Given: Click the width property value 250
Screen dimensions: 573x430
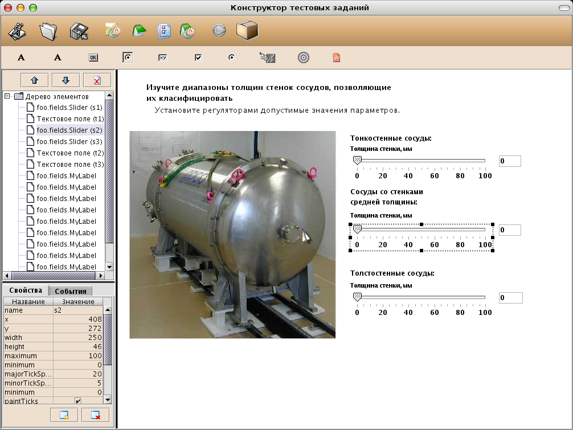Looking at the screenshot, I should pyautogui.click(x=78, y=338).
